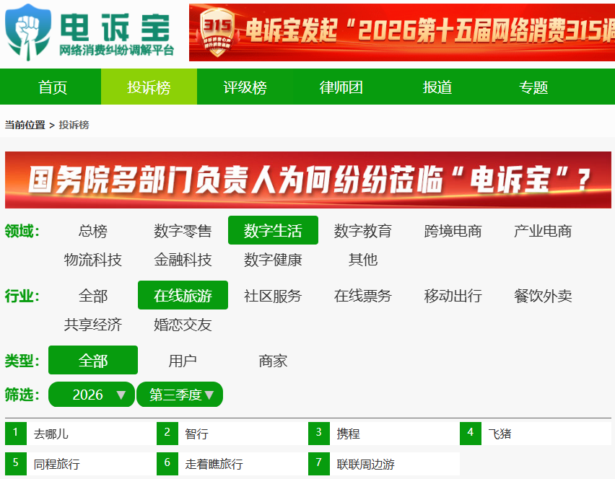Pick the 数字教育 domain filter

363,231
